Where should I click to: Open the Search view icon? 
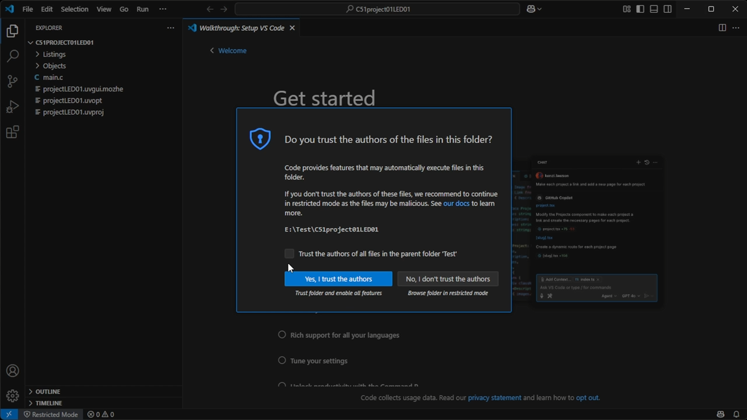12,56
